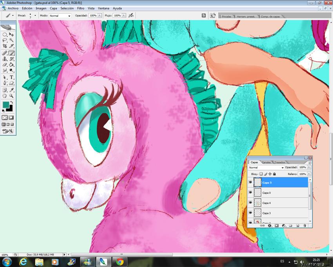Viewport: 333px width, 267px height.
Task: Jump to ImageReady button
Action: pyautogui.click(x=8, y=131)
